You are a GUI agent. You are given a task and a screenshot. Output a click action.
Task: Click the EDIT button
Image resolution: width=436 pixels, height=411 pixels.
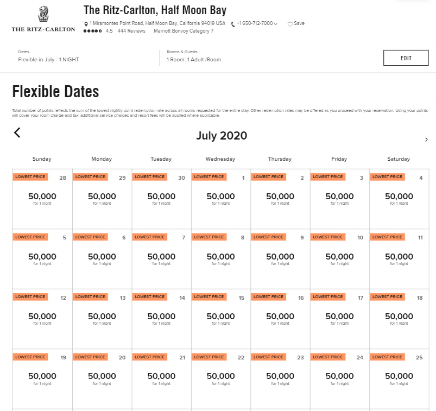click(x=406, y=58)
